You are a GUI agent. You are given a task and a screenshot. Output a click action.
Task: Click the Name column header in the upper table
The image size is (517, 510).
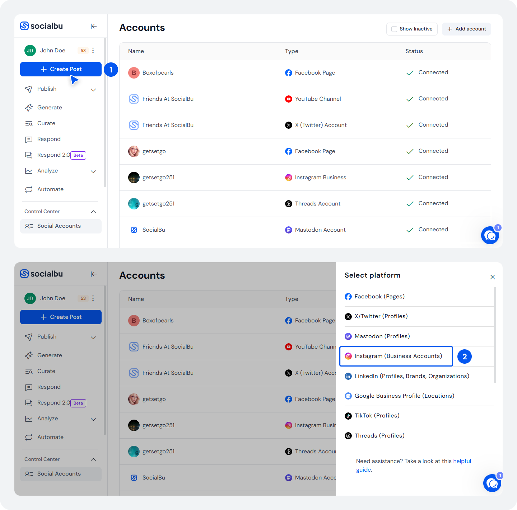(136, 51)
